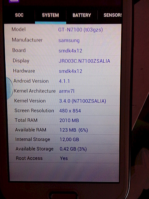Tap the samsung manufacturer value
Image resolution: width=149 pixels, height=199 pixels.
[69, 40]
